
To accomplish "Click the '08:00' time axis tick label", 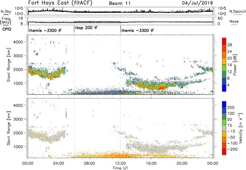I will tap(89, 164).
